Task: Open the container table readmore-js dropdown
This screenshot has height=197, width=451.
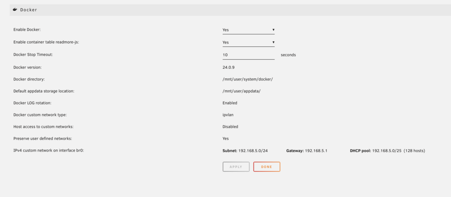Action: (249, 42)
